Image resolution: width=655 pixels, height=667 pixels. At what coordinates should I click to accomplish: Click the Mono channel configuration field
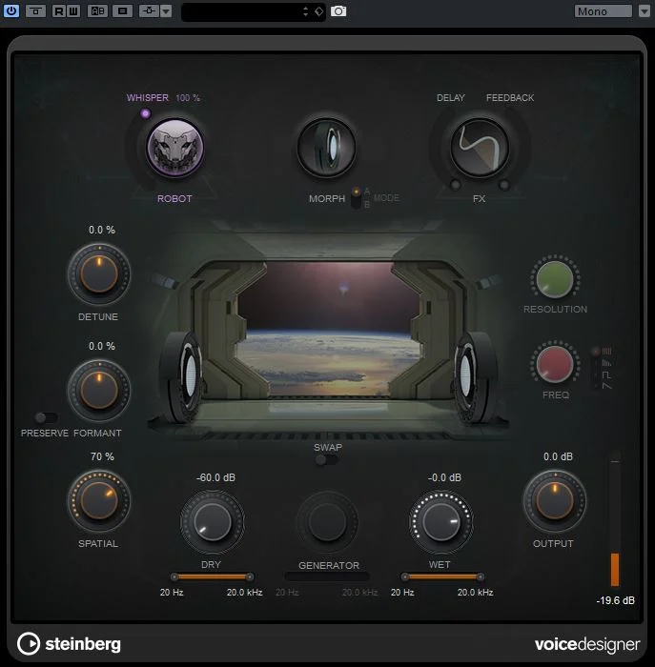click(604, 11)
